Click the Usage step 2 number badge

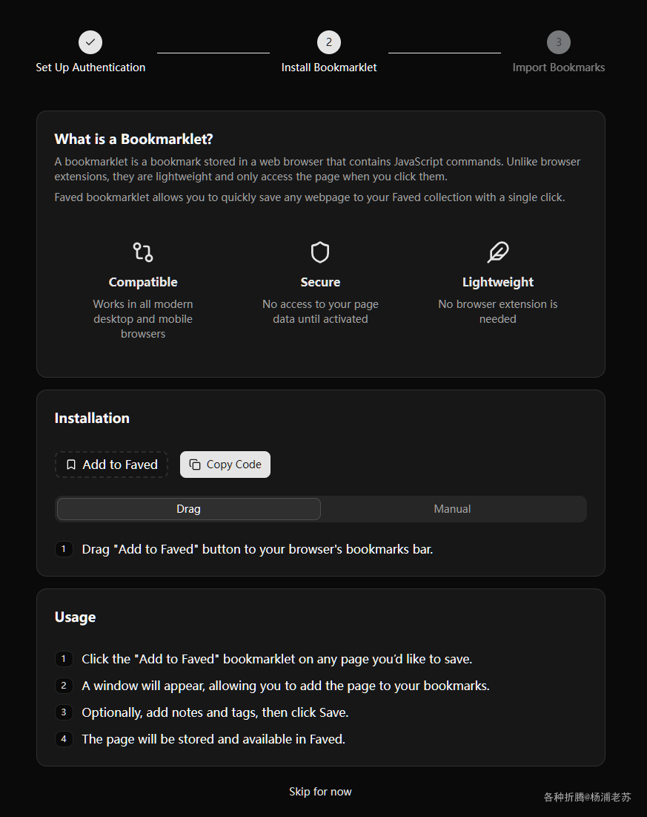pos(64,686)
